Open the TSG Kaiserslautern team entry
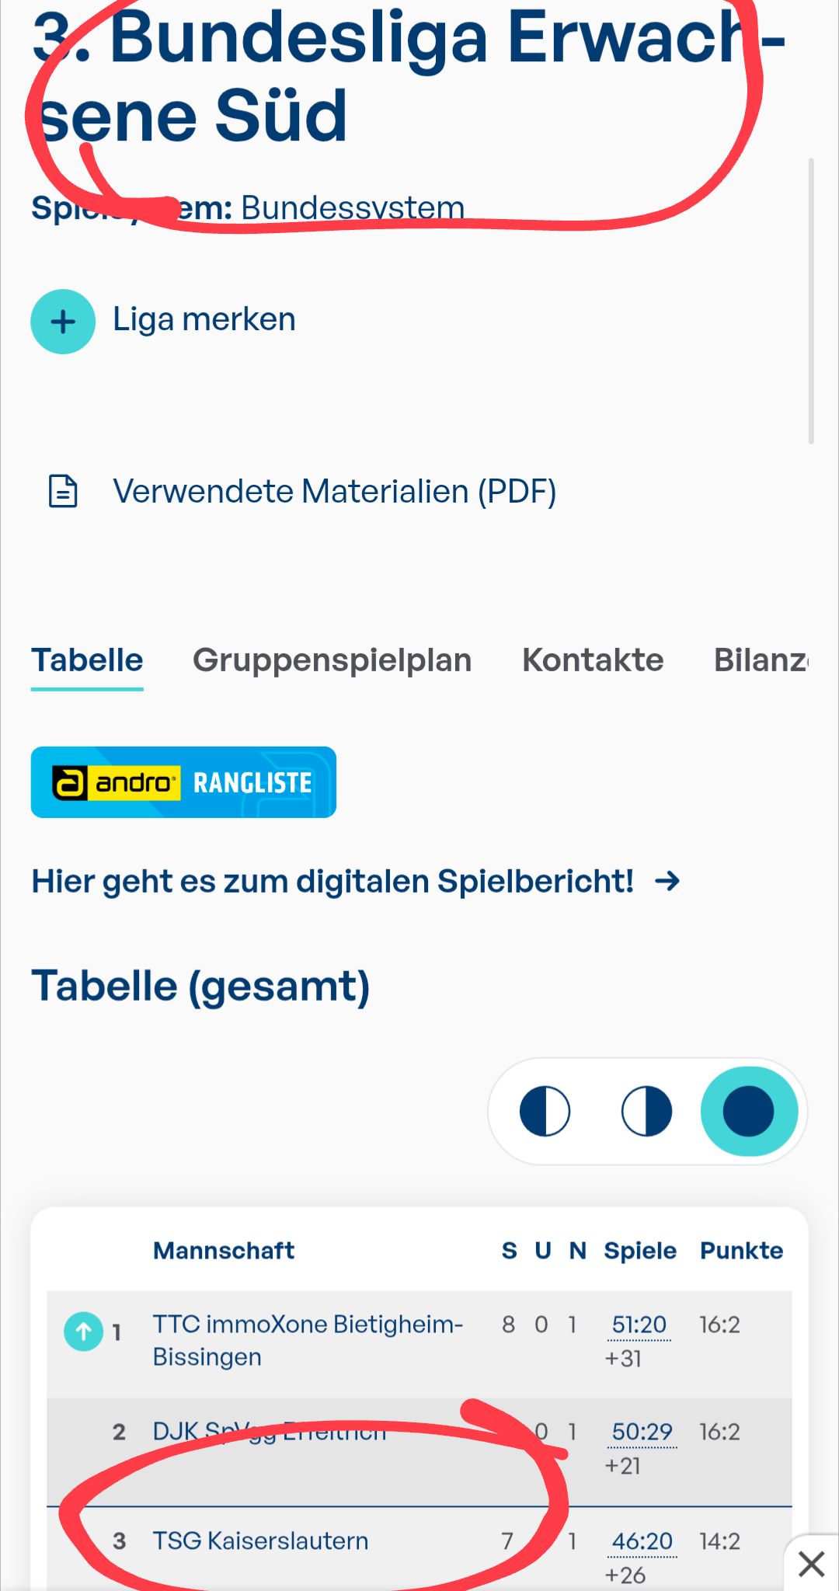The image size is (839, 1591). coord(260,1541)
